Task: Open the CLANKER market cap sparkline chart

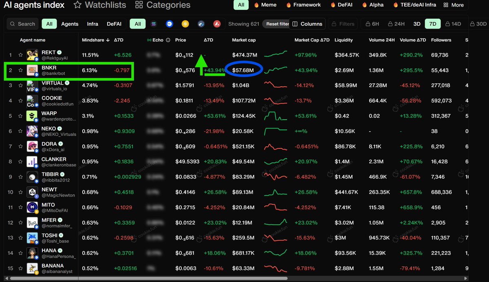Action: coord(275,162)
